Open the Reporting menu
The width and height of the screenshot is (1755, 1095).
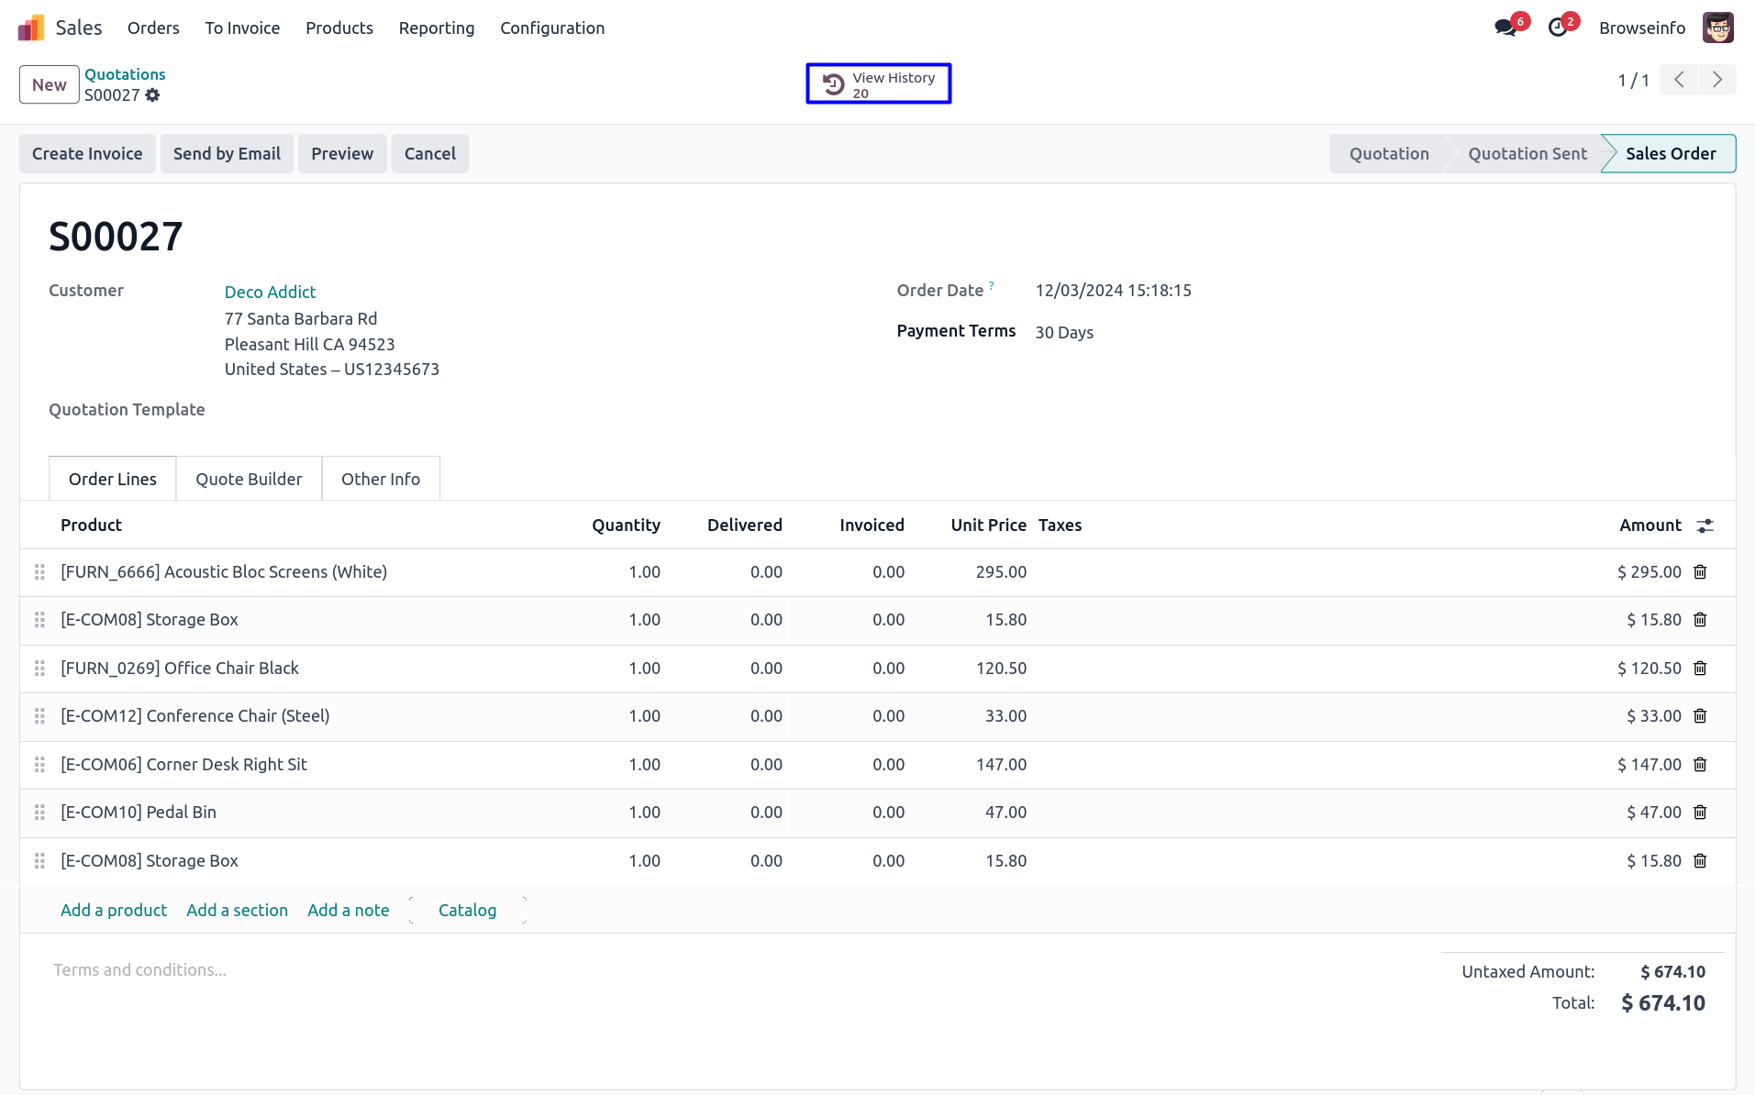pos(436,28)
